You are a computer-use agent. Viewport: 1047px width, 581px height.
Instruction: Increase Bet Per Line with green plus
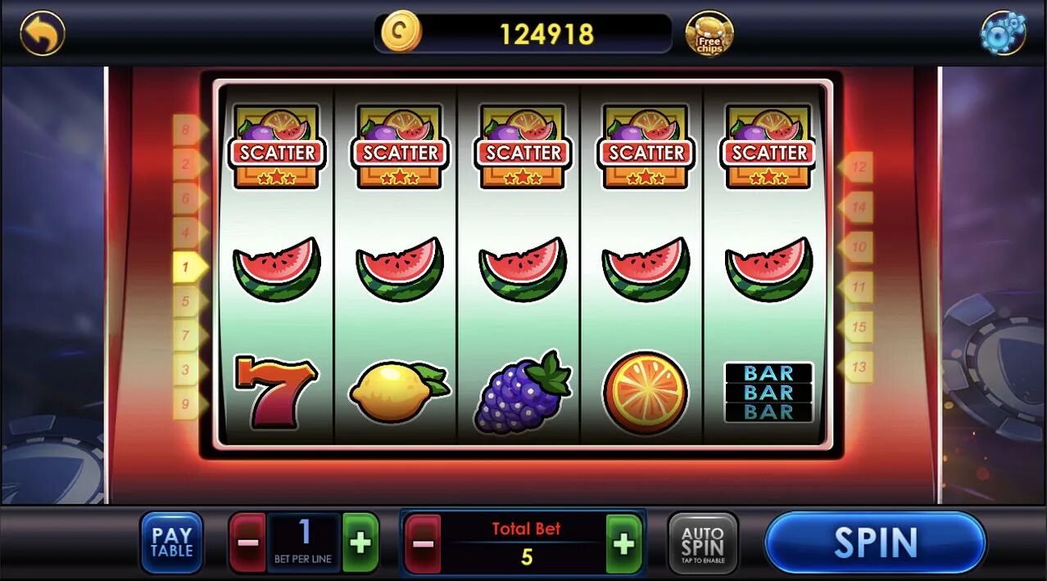coord(360,543)
